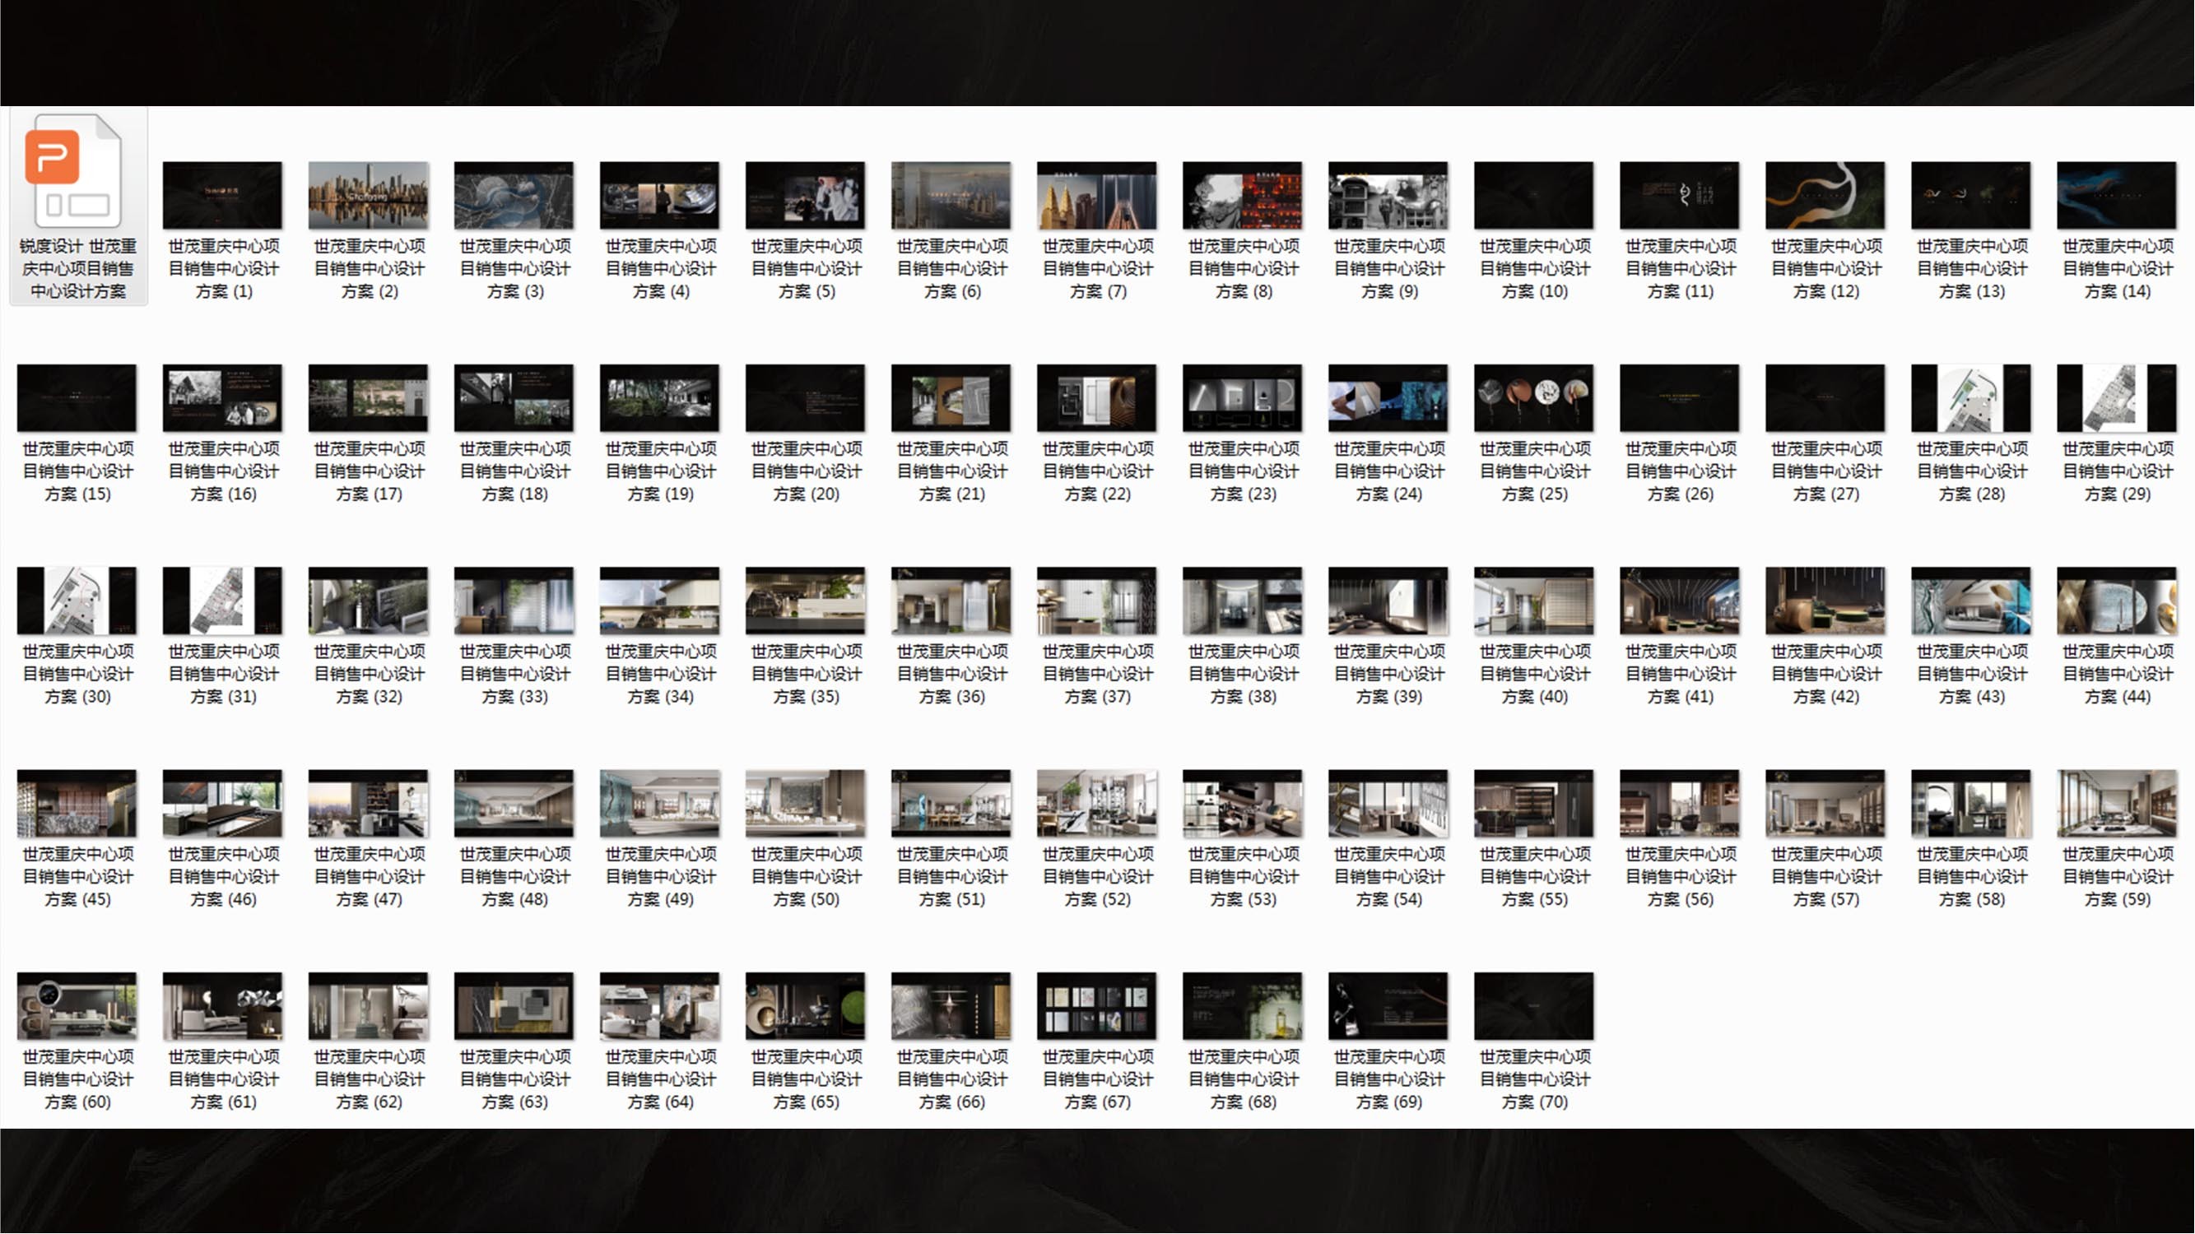Screen dimensions: 2195x1234
Task: Select thumbnail 方案 (1) title slide
Action: coord(222,195)
